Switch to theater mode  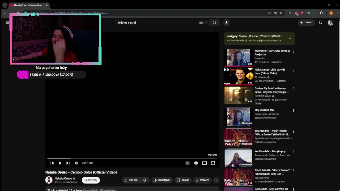tap(205, 163)
